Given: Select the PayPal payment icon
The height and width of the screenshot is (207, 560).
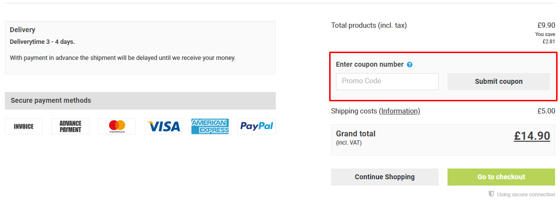Looking at the screenshot, I should point(256,127).
